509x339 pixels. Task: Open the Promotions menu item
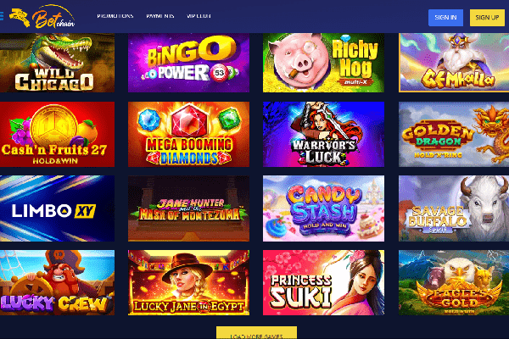click(x=115, y=16)
